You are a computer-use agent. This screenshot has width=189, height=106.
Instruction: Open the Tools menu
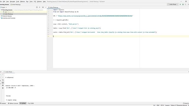pos(31,1)
